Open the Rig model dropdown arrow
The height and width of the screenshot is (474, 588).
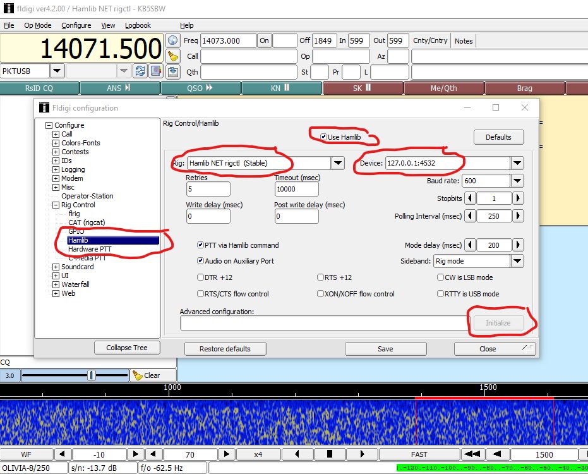pyautogui.click(x=337, y=163)
